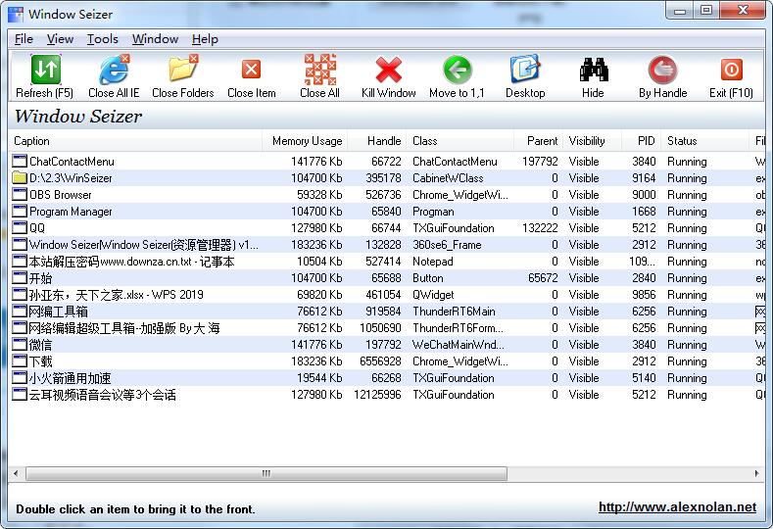Screen dimensions: 773x529
Task: Open the Tools menu
Action: point(103,39)
